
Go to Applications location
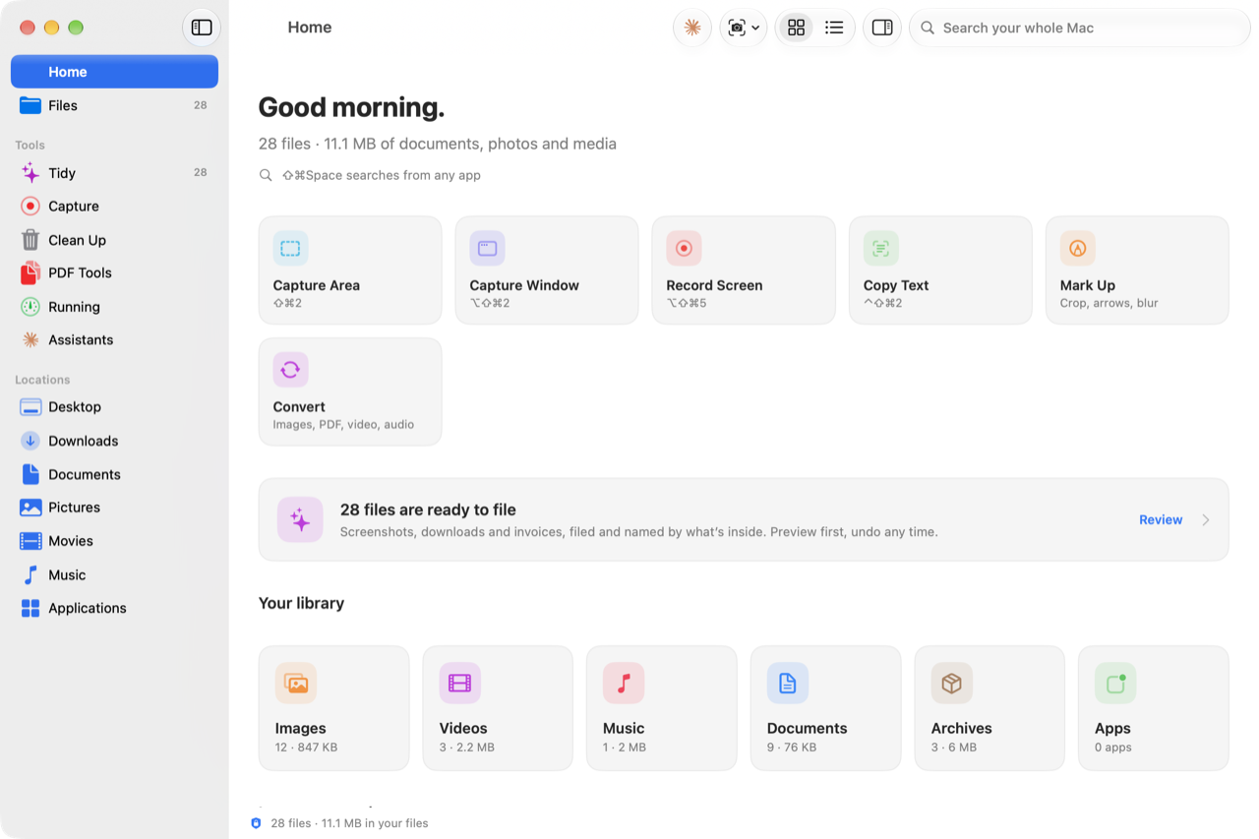[114, 608]
